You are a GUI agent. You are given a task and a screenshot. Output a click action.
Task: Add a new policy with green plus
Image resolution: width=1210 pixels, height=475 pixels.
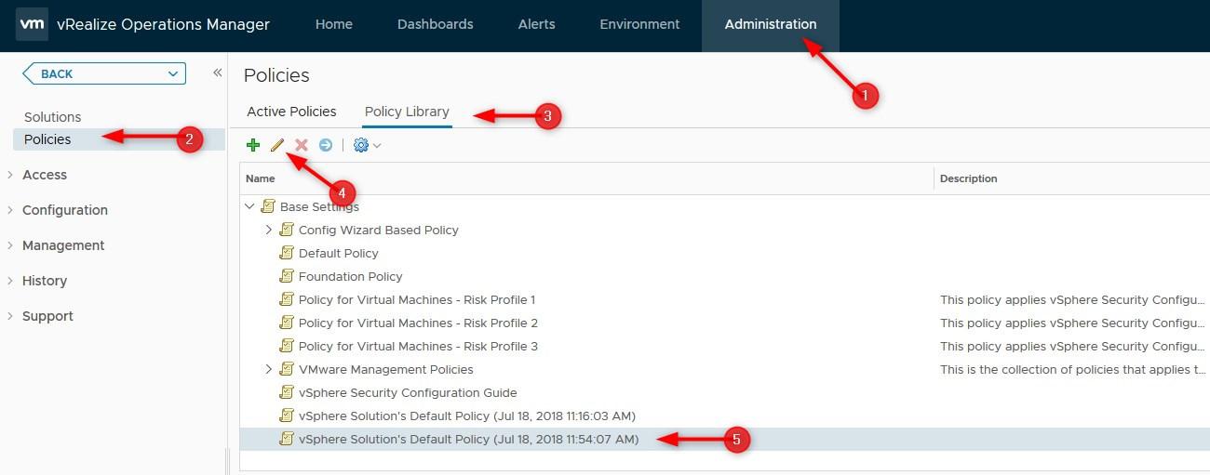(252, 145)
